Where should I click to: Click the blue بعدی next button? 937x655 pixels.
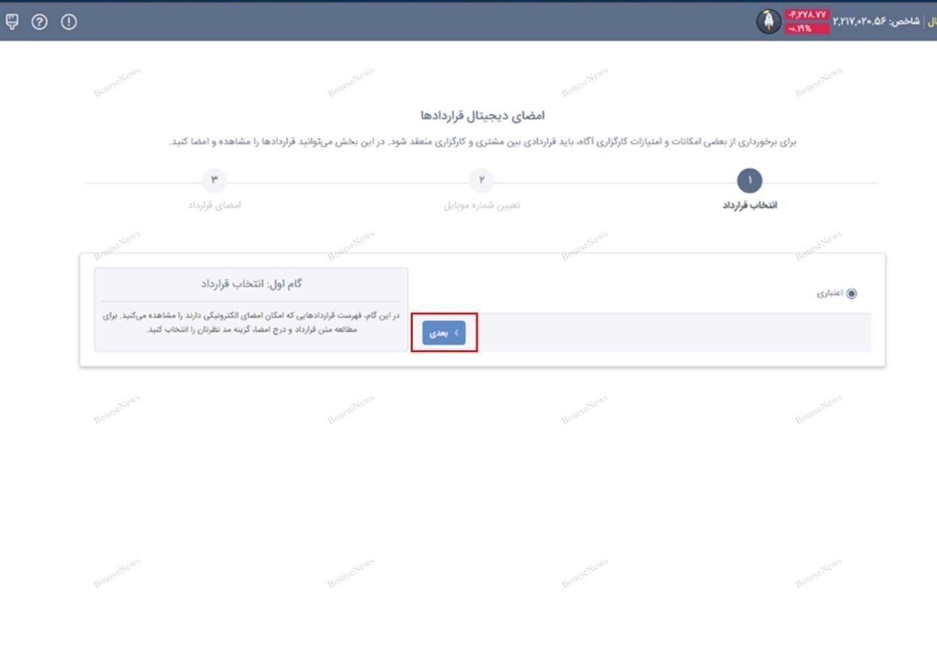pyautogui.click(x=444, y=333)
